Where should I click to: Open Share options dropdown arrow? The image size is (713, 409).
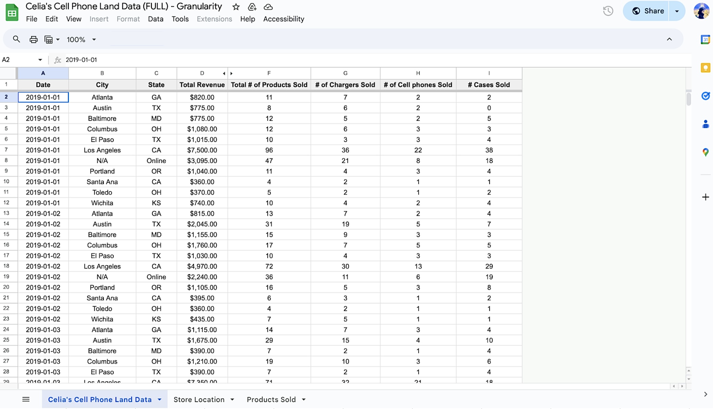coord(677,11)
